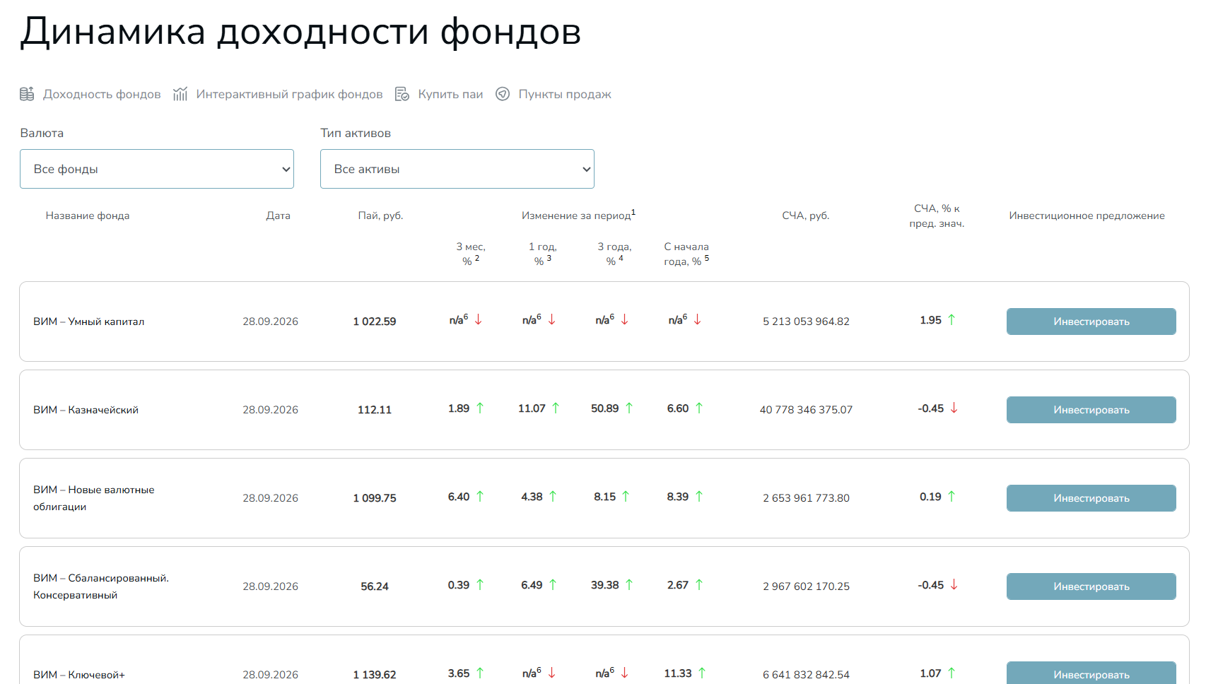Click the bar chart icon for Интерактивный график
This screenshot has width=1206, height=684.
tap(180, 94)
